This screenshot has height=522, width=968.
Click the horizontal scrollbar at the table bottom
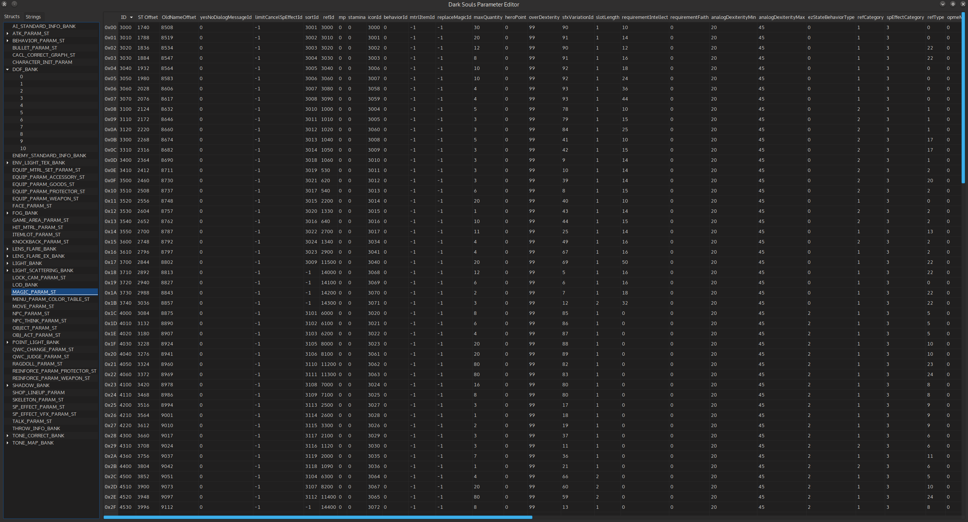point(318,517)
